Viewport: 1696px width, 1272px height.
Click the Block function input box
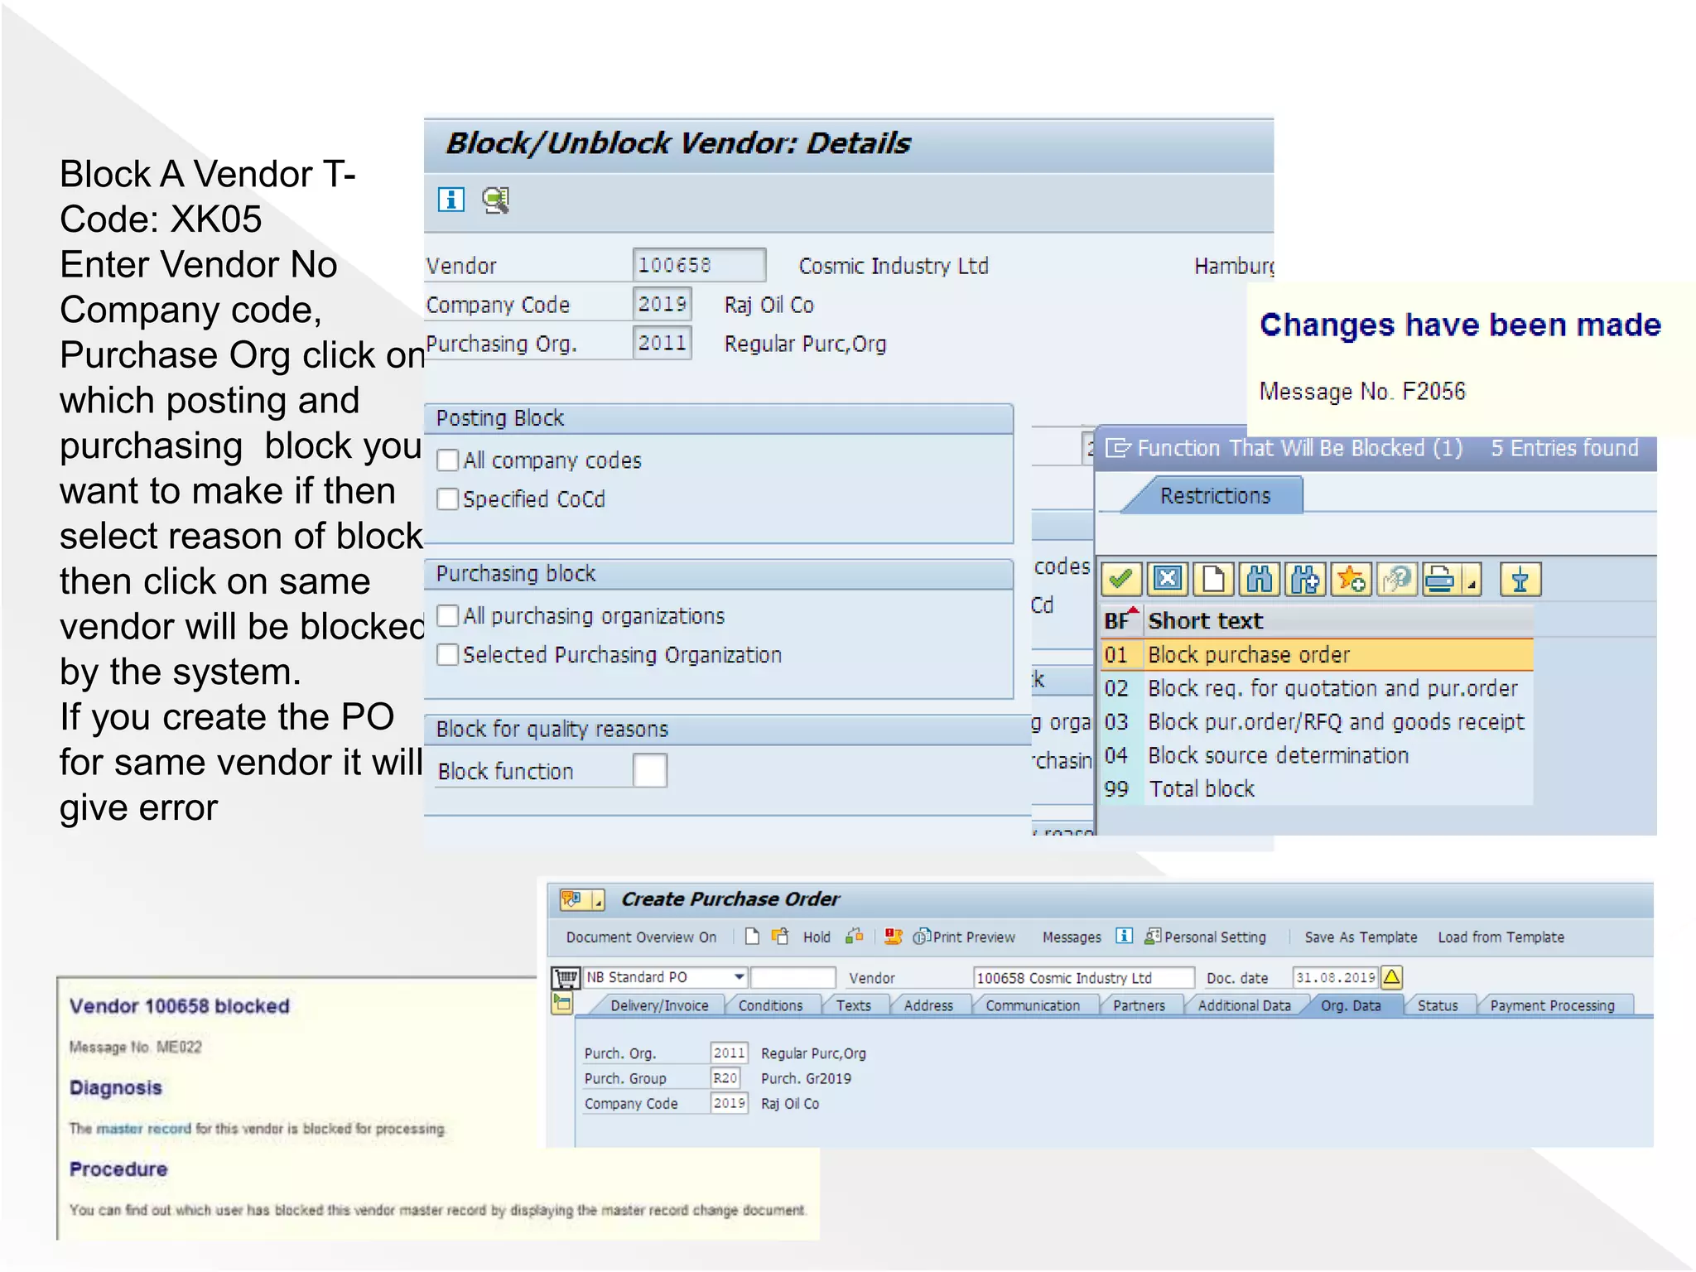coord(650,770)
